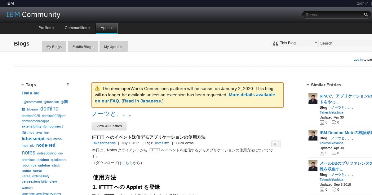Click the like icon under the メールDB entry
The width and height of the screenshot is (372, 195).
(322, 189)
